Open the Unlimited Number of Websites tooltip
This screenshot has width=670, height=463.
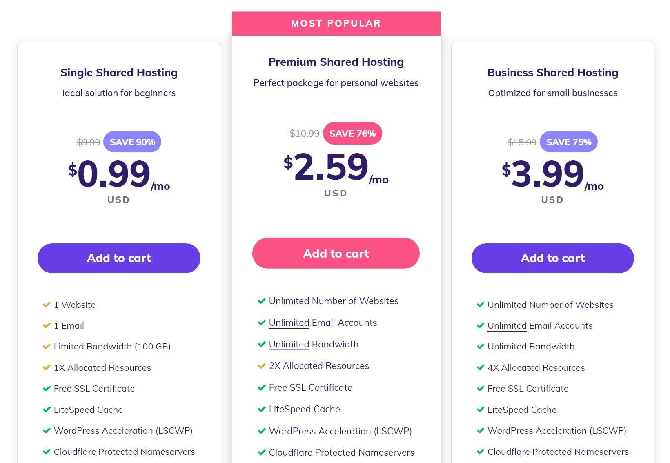click(x=288, y=301)
